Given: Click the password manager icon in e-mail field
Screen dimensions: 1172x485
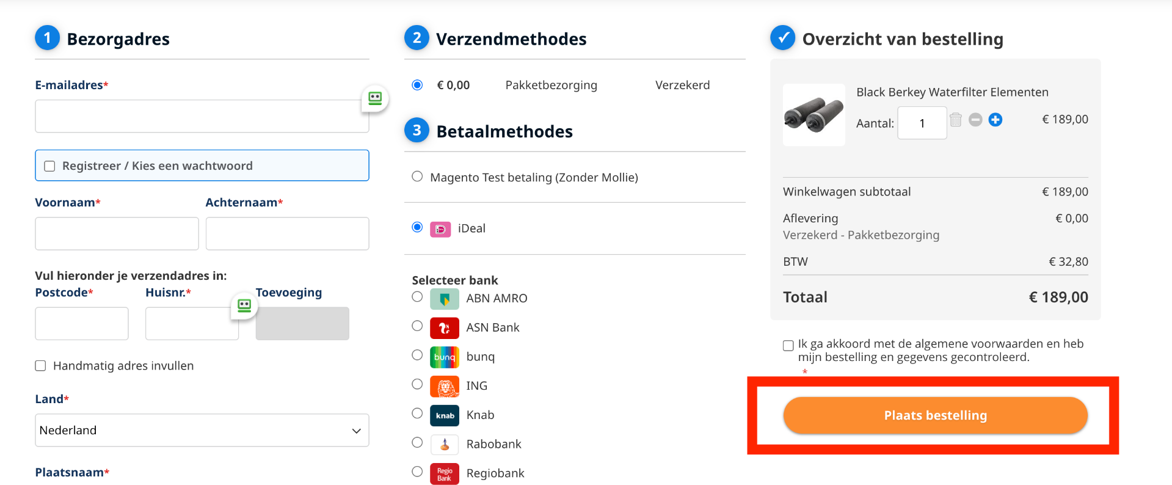Looking at the screenshot, I should [x=375, y=98].
